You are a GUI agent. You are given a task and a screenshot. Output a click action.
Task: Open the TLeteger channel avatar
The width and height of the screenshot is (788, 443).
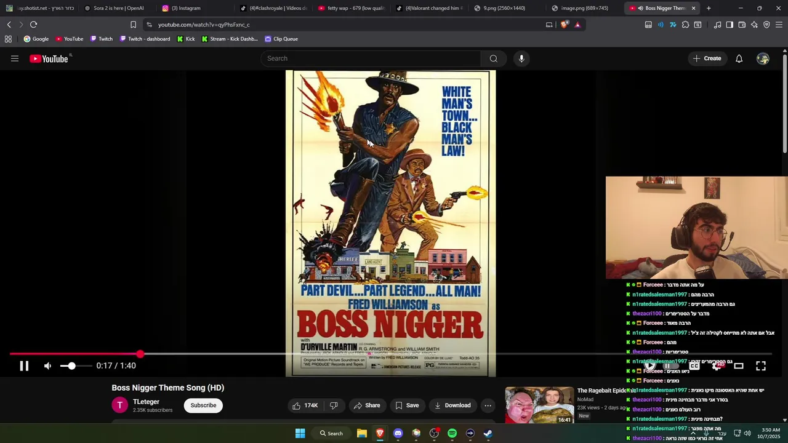(119, 405)
